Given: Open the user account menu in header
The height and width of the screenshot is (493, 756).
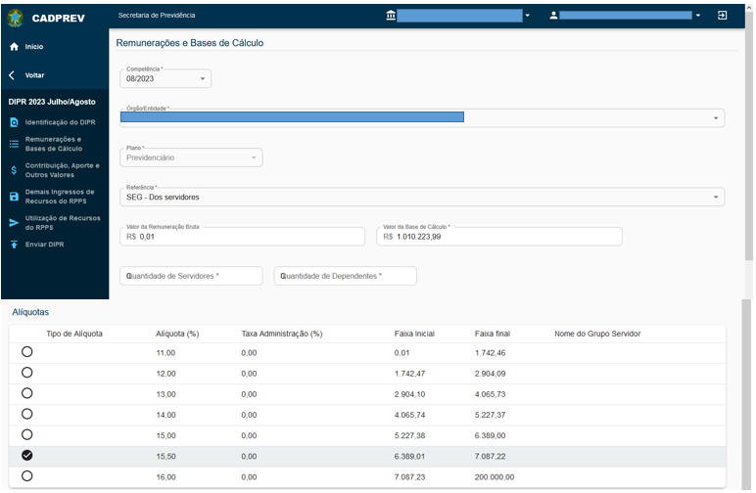Looking at the screenshot, I should pyautogui.click(x=626, y=16).
